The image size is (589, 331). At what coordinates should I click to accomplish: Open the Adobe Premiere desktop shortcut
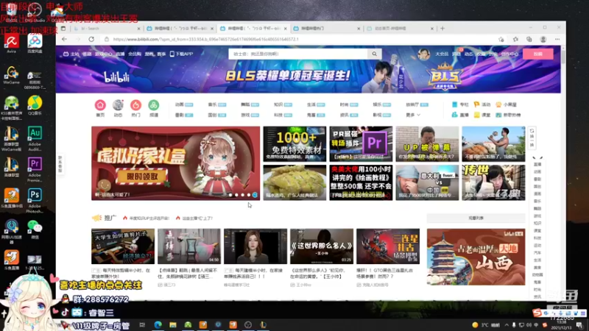pyautogui.click(x=35, y=169)
